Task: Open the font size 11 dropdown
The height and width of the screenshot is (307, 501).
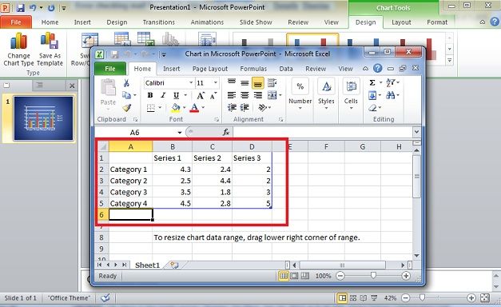Action: (x=216, y=83)
